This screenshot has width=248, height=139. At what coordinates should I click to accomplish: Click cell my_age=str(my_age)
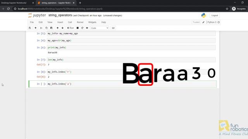click(x=131, y=41)
